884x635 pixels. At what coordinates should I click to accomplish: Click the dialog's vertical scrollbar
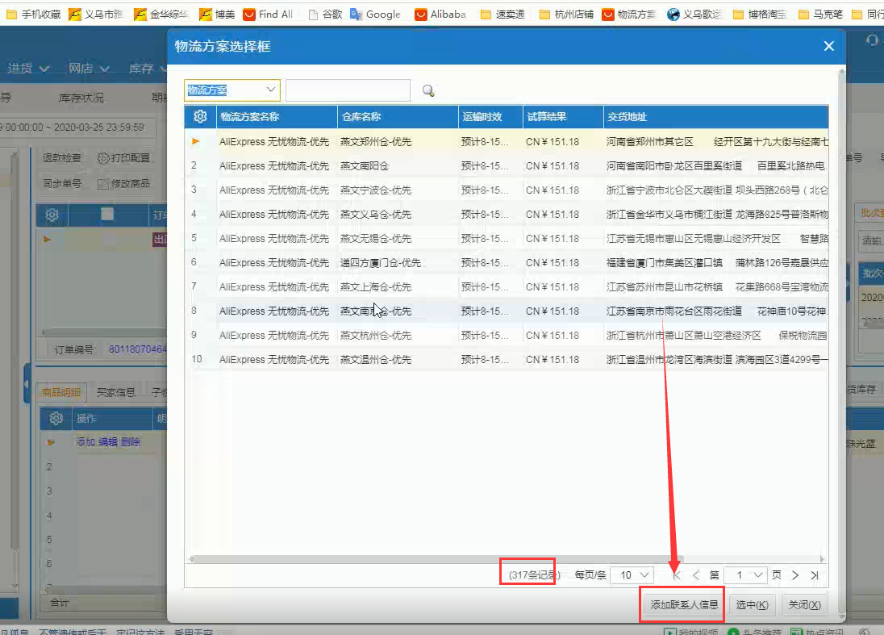click(842, 343)
